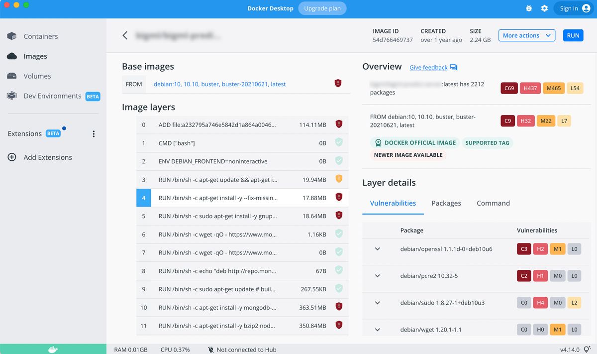Open the Give feedback link
597x354 pixels.
pyautogui.click(x=428, y=67)
